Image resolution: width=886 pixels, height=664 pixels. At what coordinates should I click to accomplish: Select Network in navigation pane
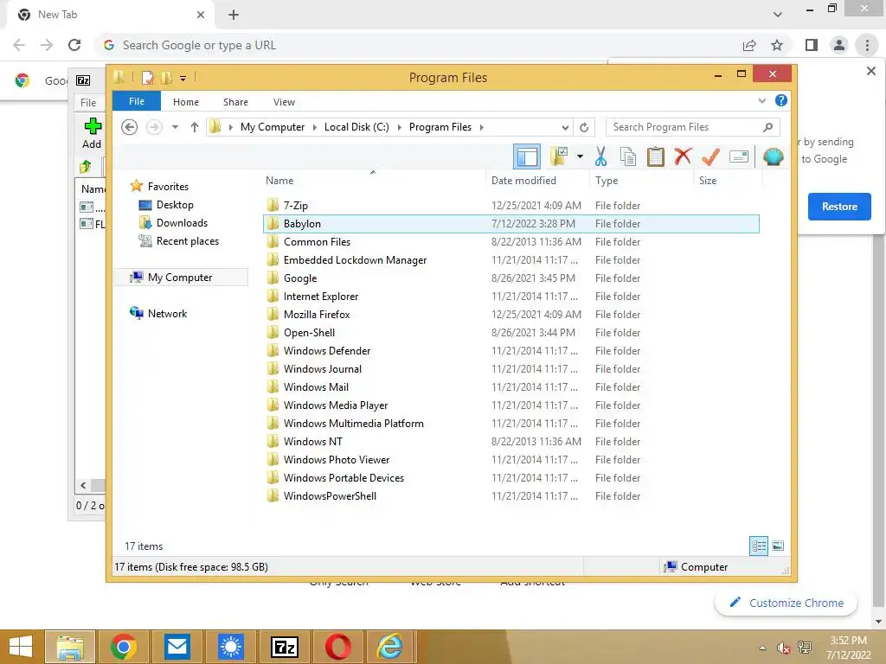point(167,313)
